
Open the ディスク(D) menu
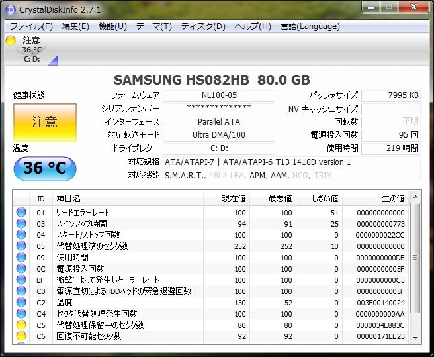click(x=203, y=26)
